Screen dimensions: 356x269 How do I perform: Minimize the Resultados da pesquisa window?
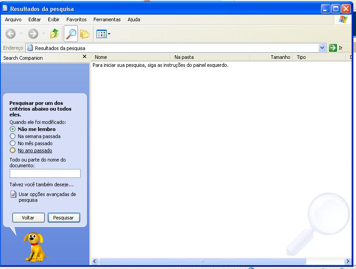pos(325,9)
